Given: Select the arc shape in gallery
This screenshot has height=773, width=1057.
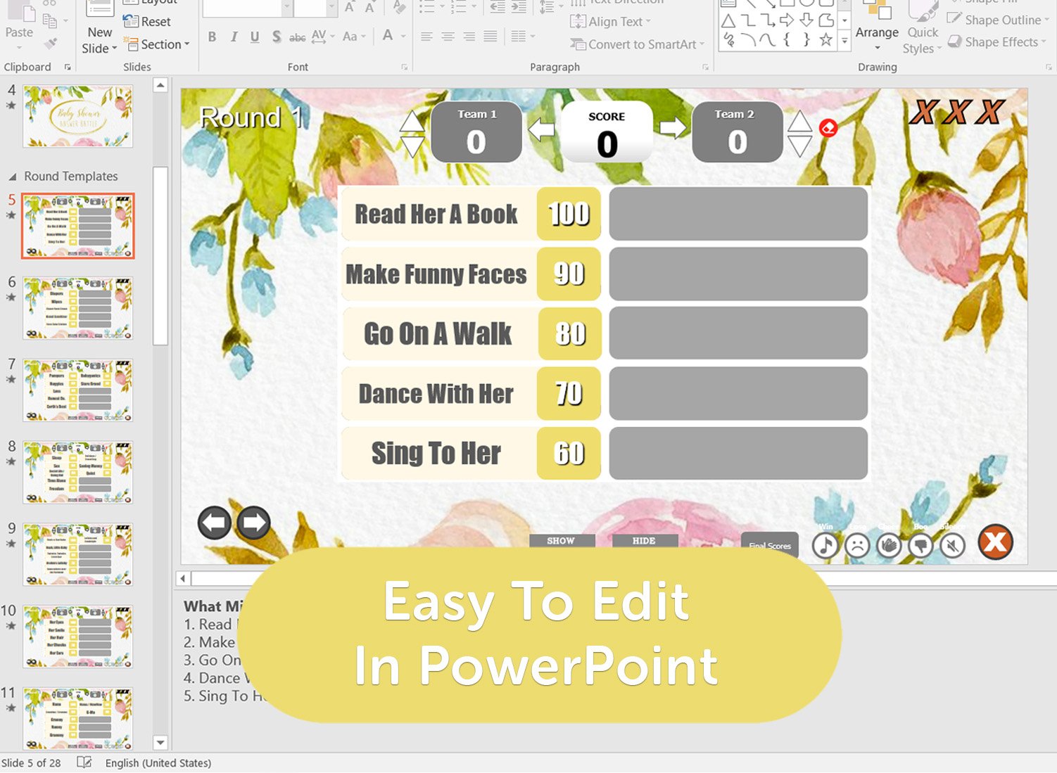Looking at the screenshot, I should pos(749,40).
